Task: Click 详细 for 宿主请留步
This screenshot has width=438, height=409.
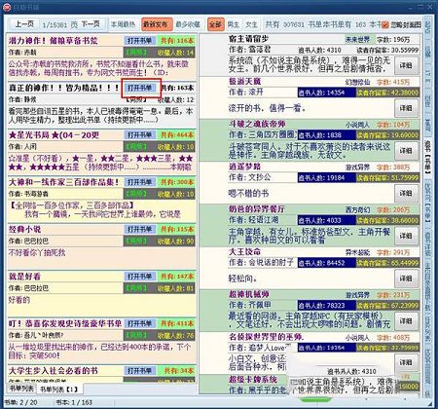Action: (x=406, y=65)
